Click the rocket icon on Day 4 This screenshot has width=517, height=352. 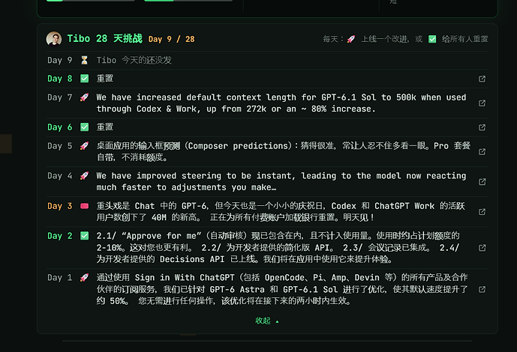point(84,176)
